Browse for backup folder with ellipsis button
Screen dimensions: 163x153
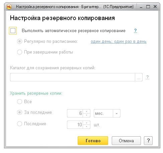(139, 77)
